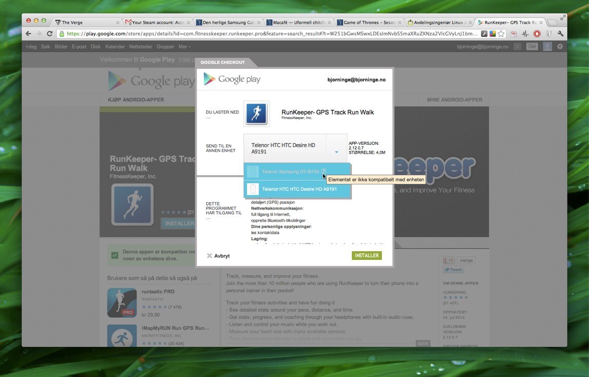The width and height of the screenshot is (589, 377).
Task: Go back using the browser back arrow
Action: [x=29, y=34]
